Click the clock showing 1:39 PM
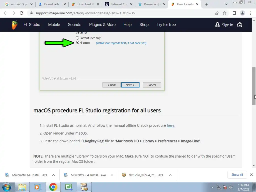The height and width of the screenshot is (192, 256). pyautogui.click(x=243, y=185)
